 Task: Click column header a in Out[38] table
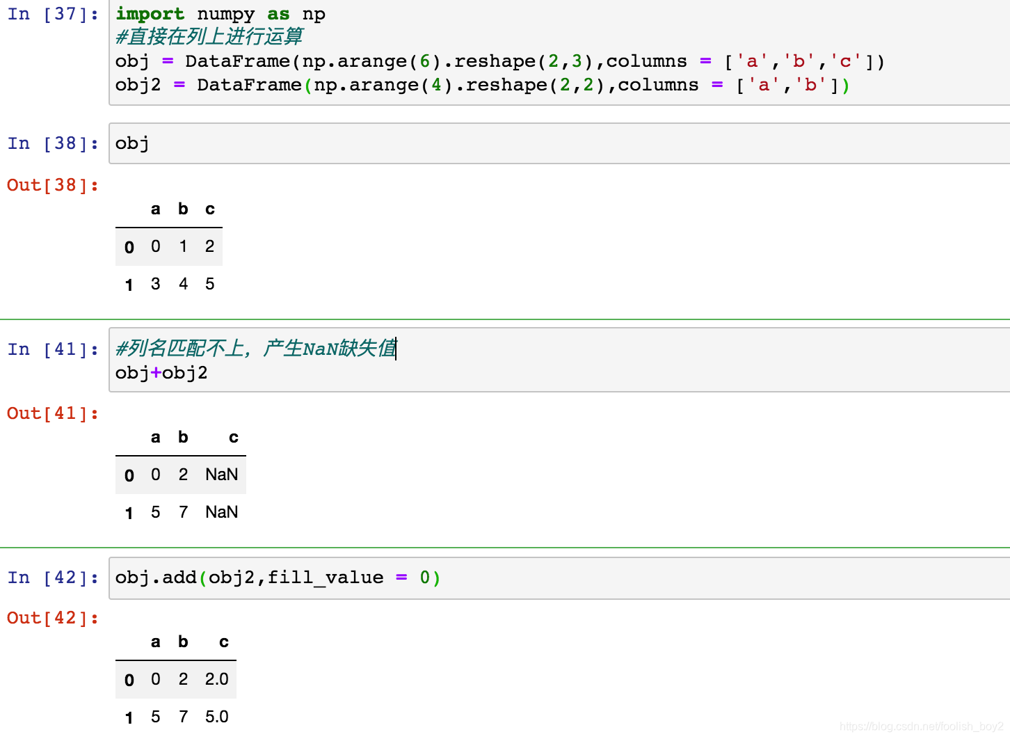[x=156, y=209]
